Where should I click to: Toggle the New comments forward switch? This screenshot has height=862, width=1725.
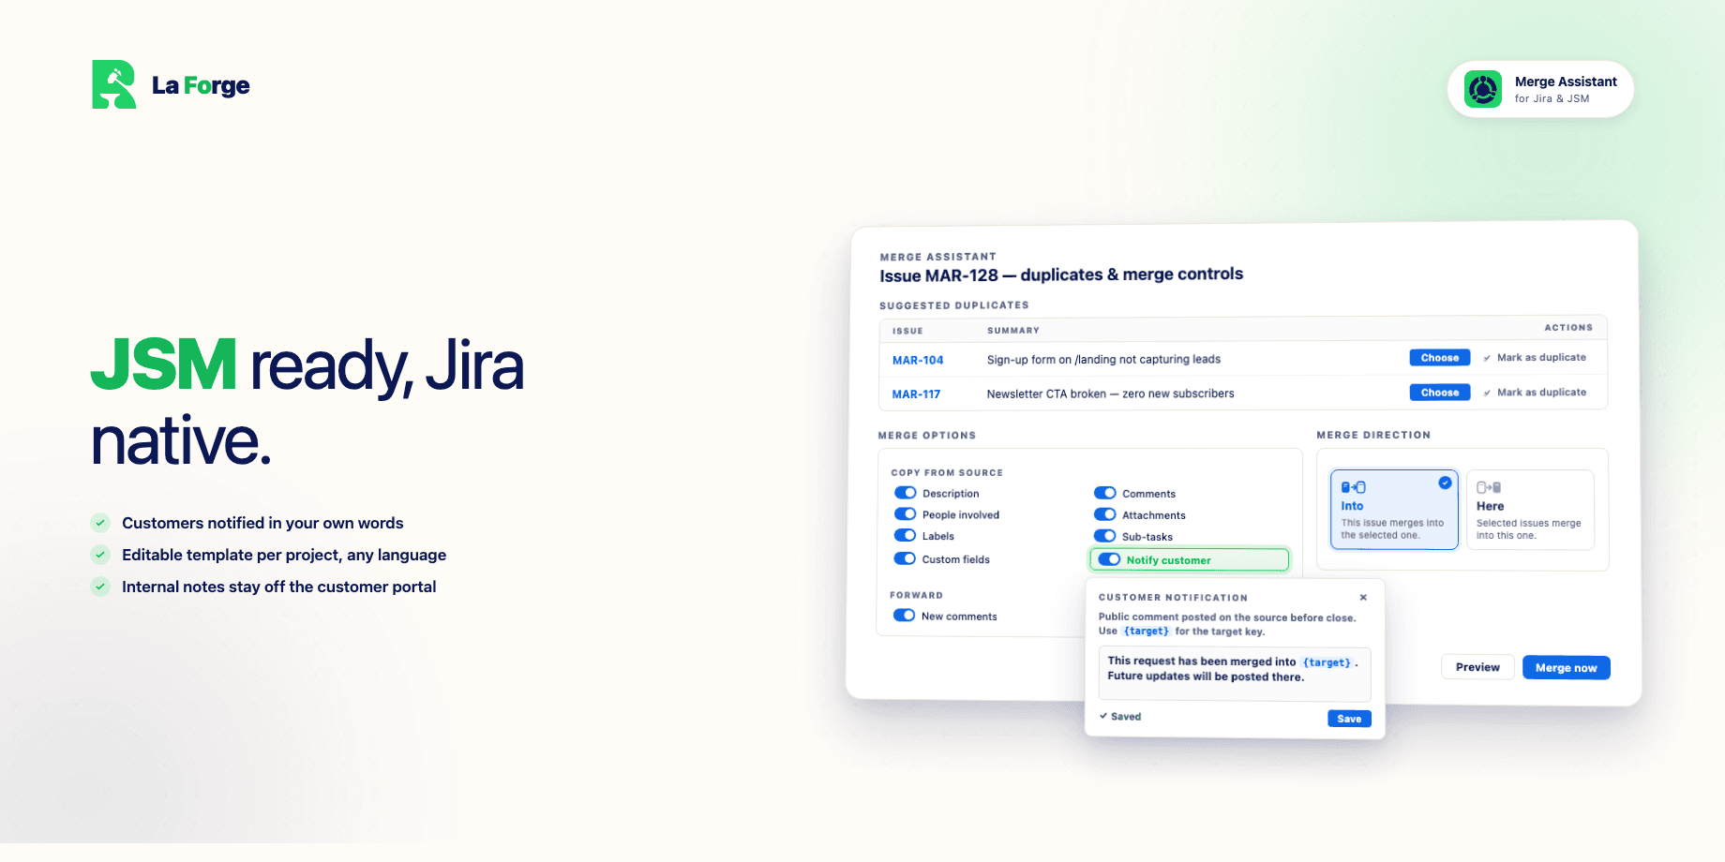pyautogui.click(x=904, y=616)
